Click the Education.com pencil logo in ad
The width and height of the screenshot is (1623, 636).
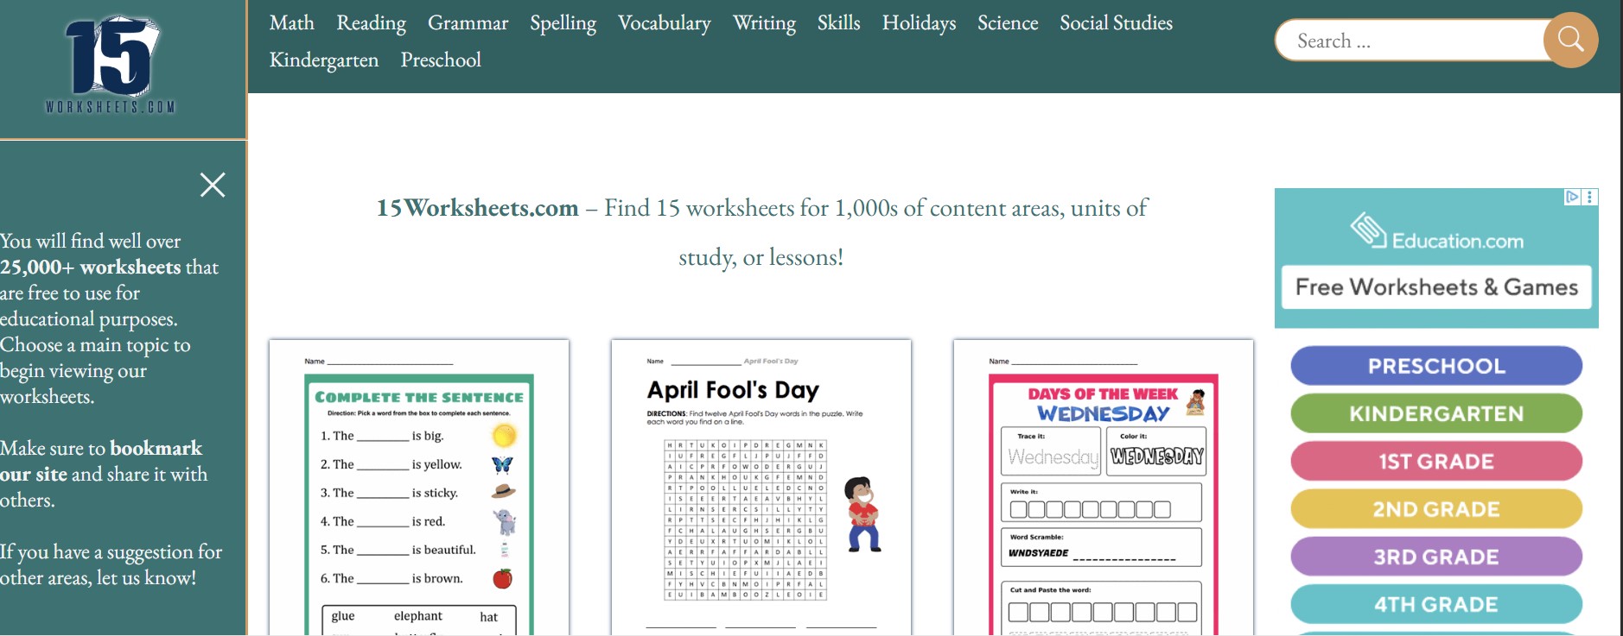[1369, 230]
